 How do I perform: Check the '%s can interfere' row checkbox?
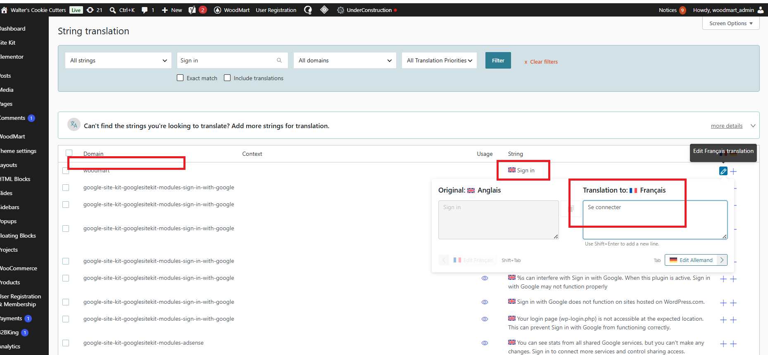66,278
